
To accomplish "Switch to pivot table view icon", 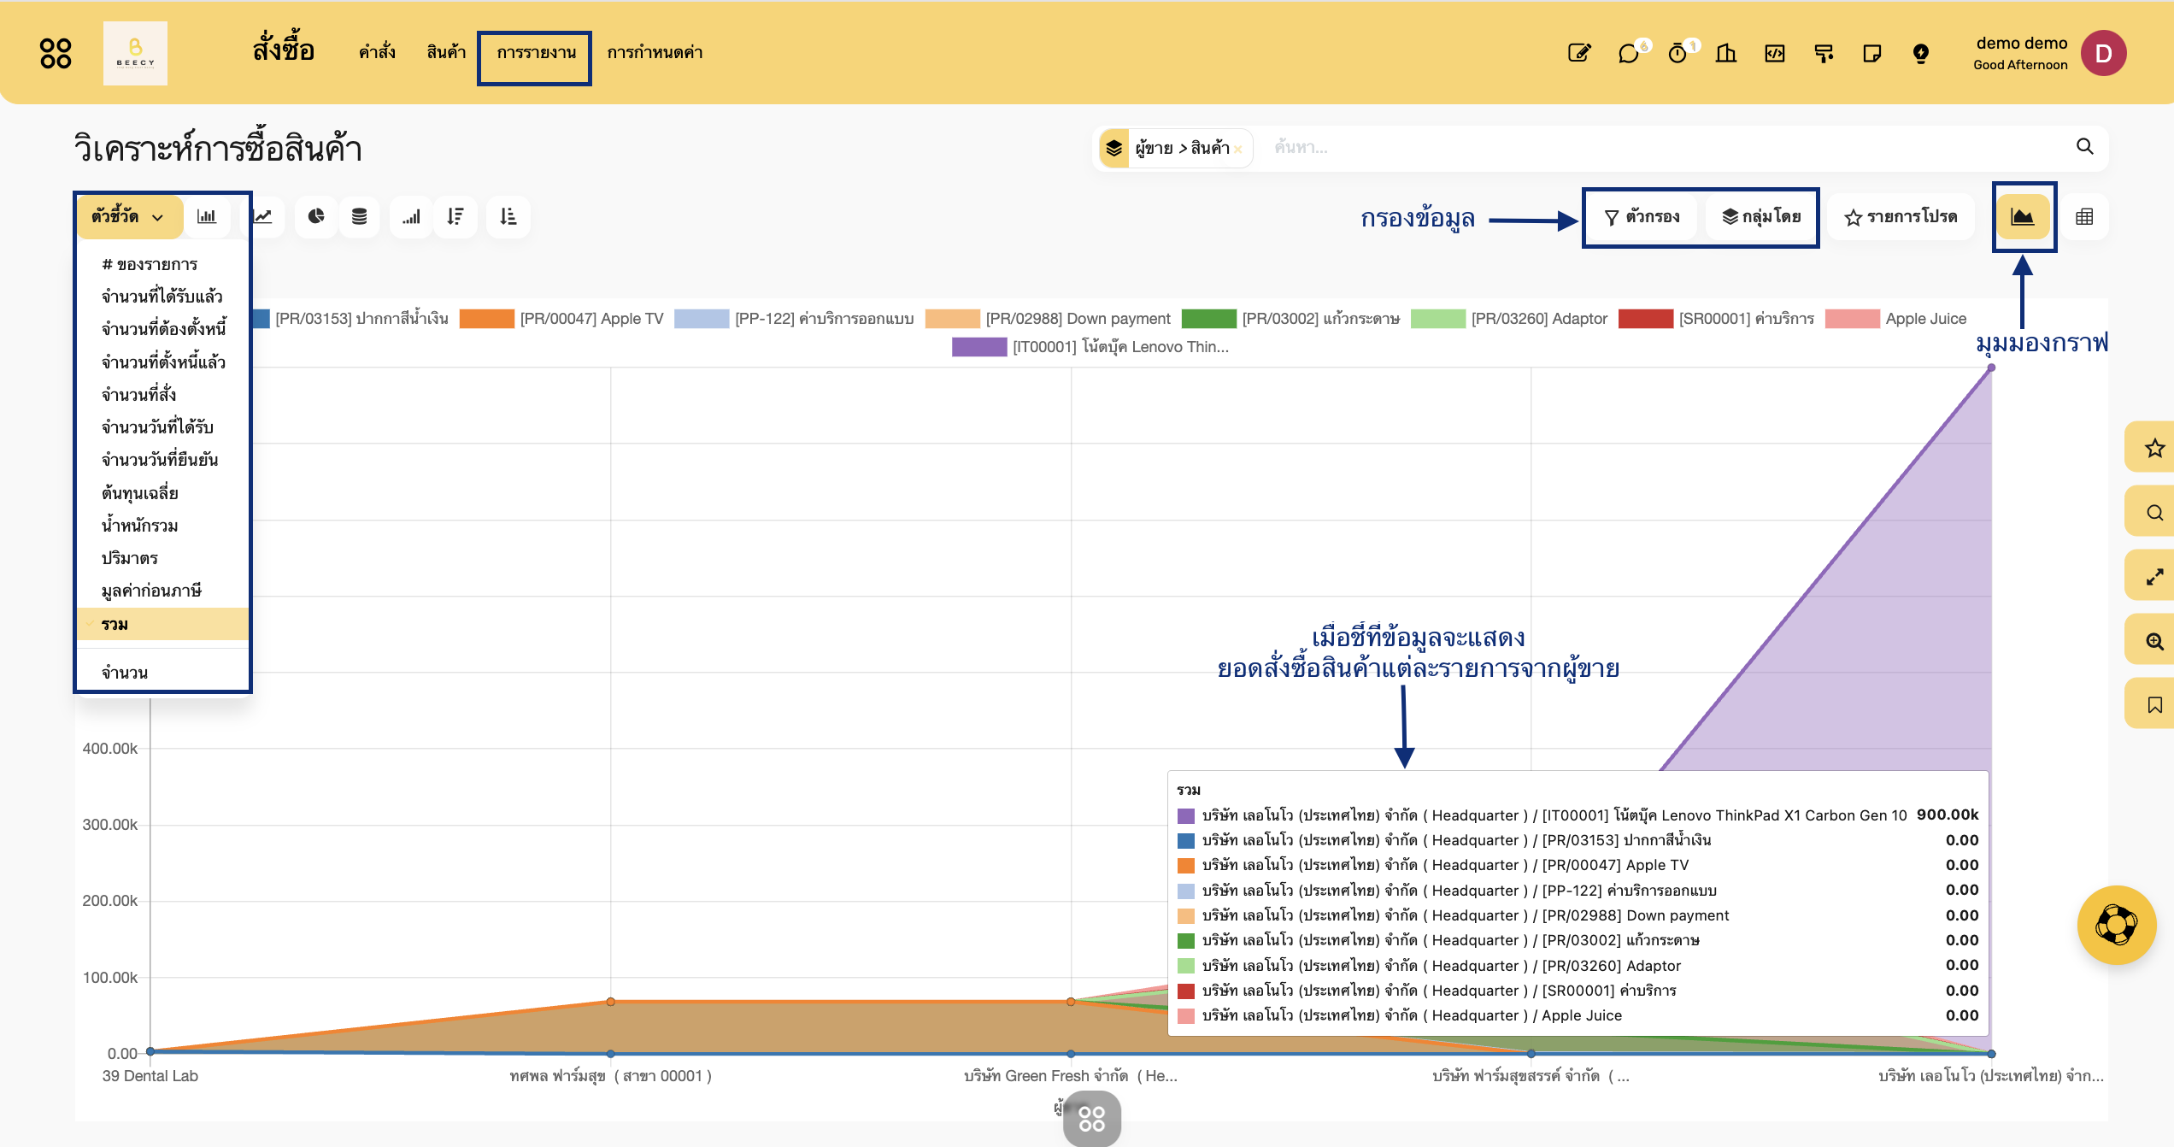I will pos(2084,216).
